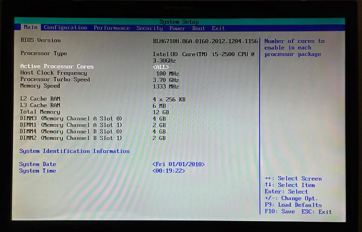This screenshot has width=362, height=232.
Task: Click DIMM2 Channel B Slot 1 row
Action: (93, 138)
